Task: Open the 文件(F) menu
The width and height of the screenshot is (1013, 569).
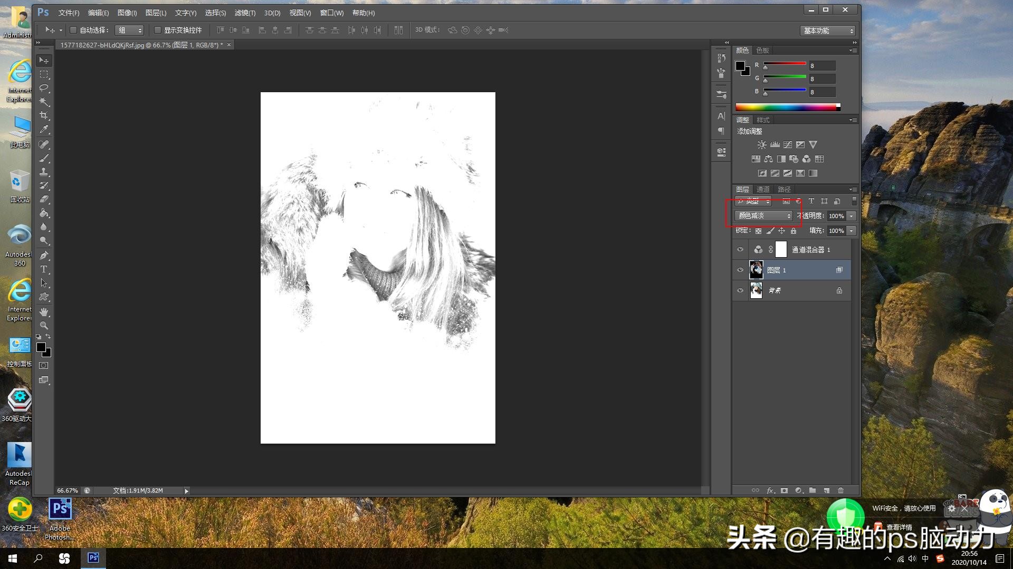Action: [69, 13]
